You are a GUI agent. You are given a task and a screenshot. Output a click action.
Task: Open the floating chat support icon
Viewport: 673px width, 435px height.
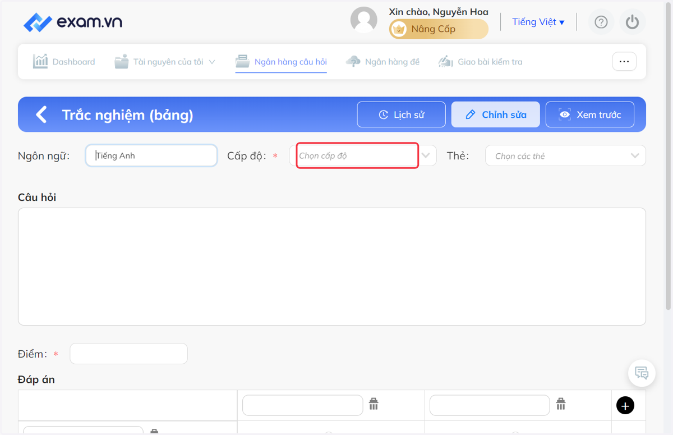pyautogui.click(x=642, y=373)
